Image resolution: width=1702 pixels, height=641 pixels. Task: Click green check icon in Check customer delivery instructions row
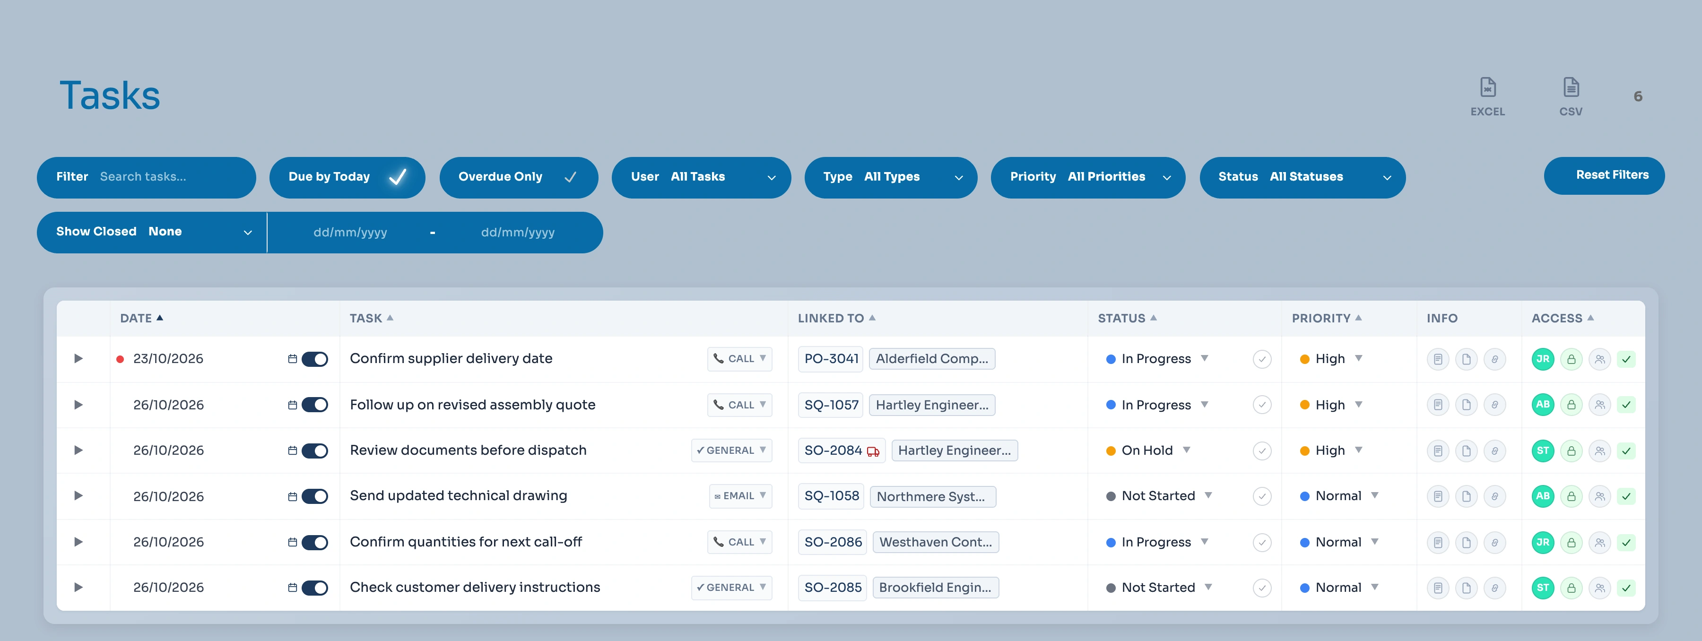[x=1627, y=588]
